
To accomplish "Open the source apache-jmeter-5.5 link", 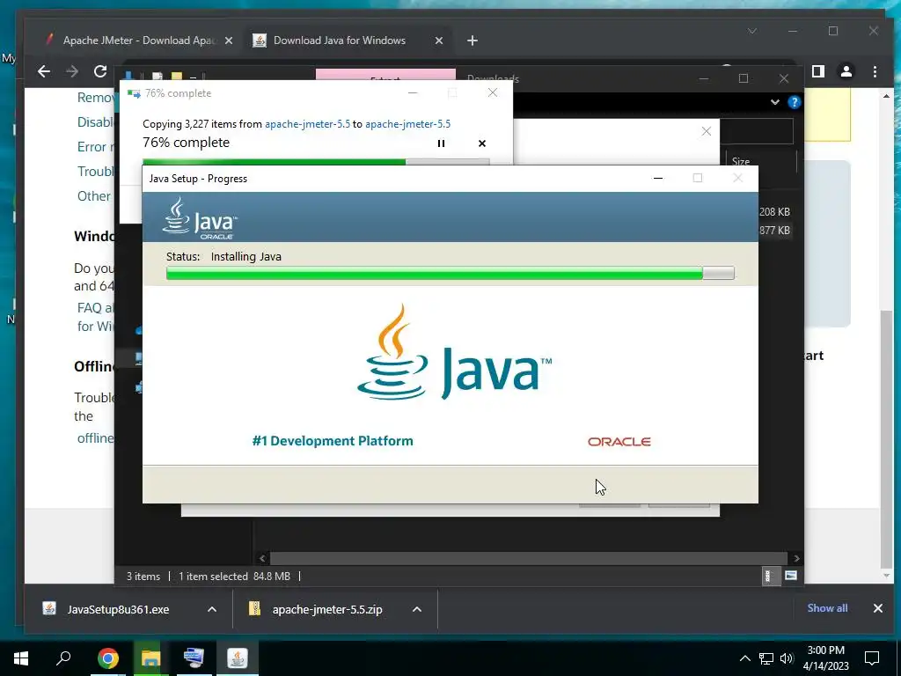I will click(307, 123).
